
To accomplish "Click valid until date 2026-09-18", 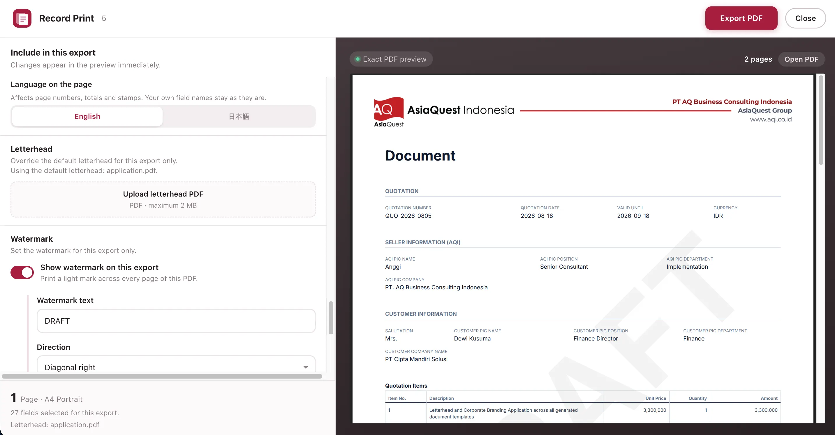I will 633,216.
